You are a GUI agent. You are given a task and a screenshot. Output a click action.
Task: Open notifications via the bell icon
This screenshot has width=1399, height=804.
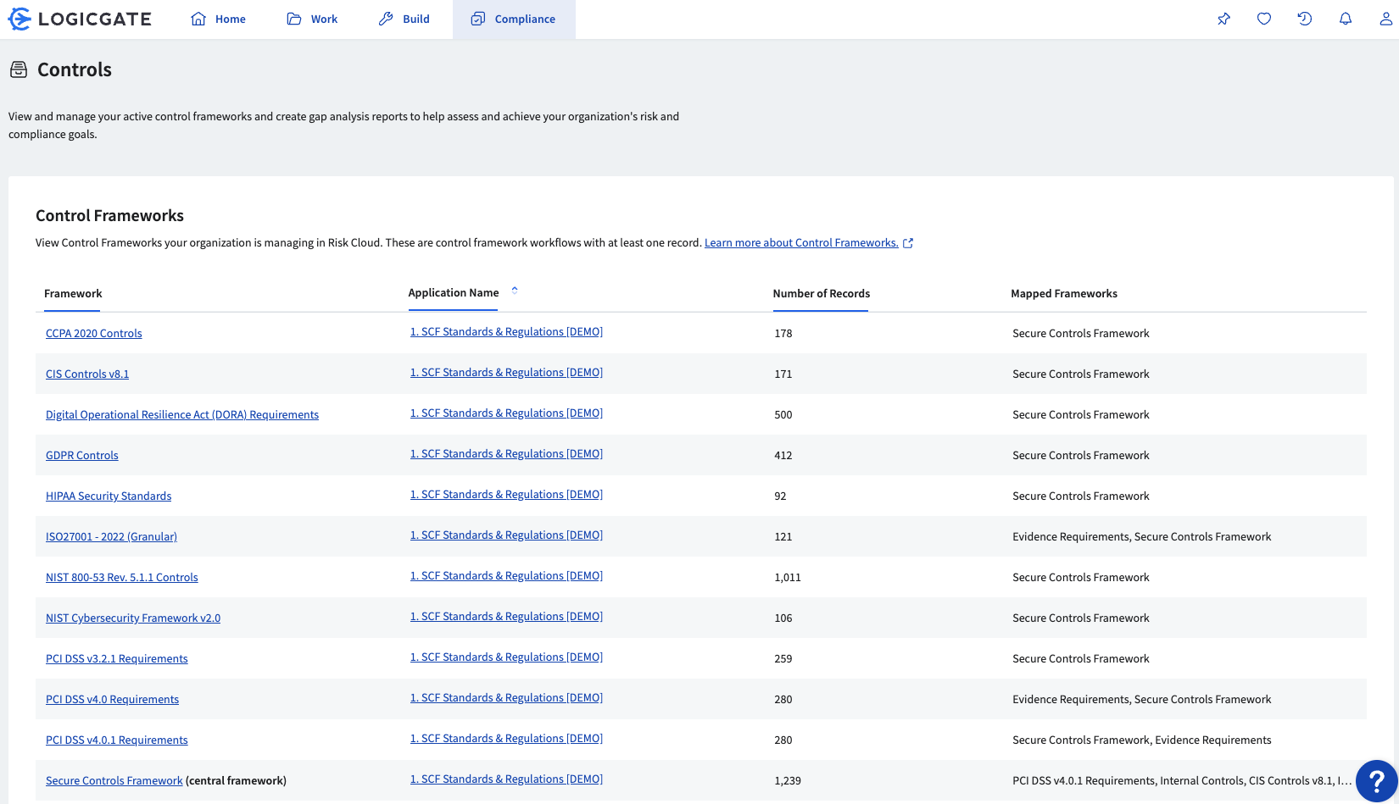[1346, 18]
